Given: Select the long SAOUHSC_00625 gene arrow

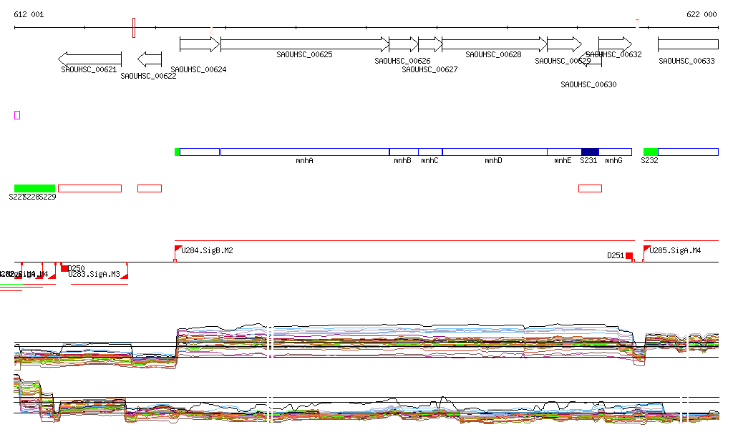Looking at the screenshot, I should click(x=305, y=44).
